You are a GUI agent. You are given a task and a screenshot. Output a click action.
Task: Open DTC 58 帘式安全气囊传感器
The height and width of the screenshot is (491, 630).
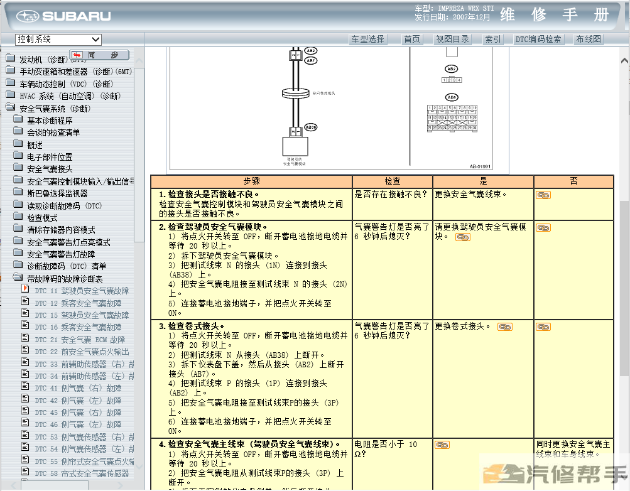point(82,473)
